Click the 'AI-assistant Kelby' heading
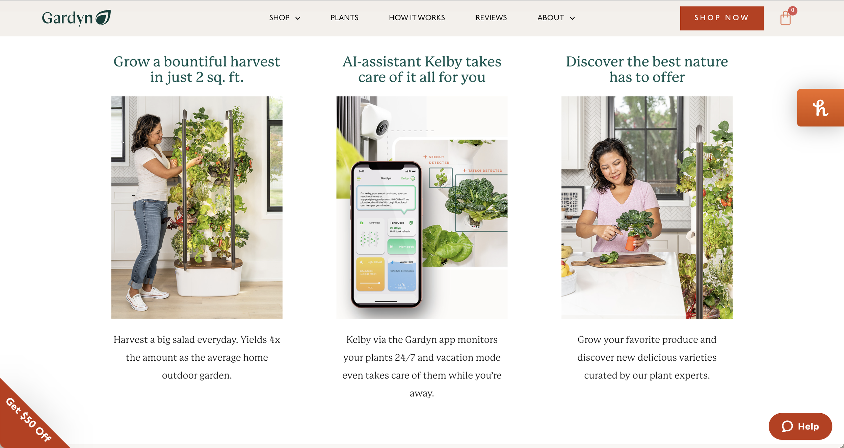The width and height of the screenshot is (844, 448). pyautogui.click(x=422, y=69)
